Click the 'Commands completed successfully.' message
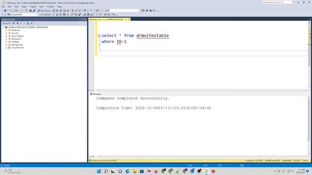The image size is (312, 175). (133, 98)
